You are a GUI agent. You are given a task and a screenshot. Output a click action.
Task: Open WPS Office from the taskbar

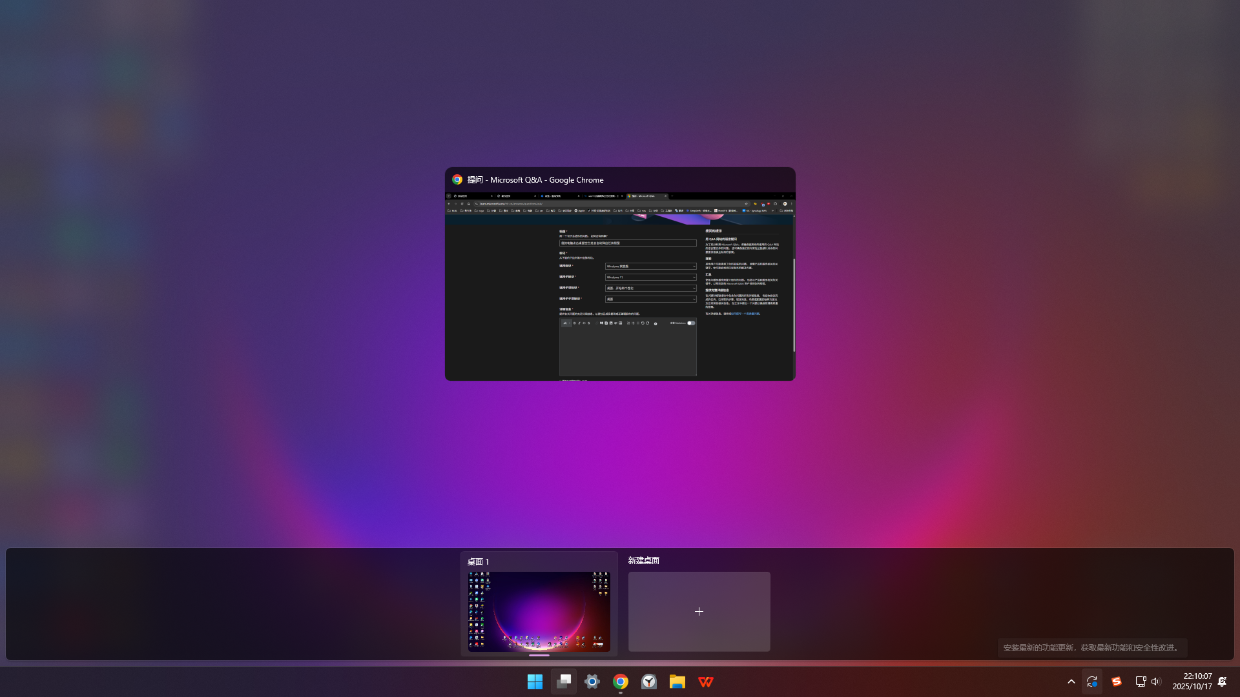click(x=706, y=682)
